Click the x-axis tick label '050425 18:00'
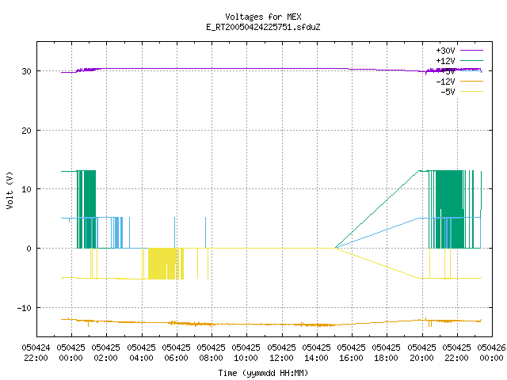 386,353
